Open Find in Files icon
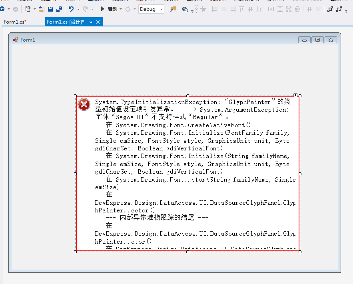353x284 pixels. coord(173,9)
